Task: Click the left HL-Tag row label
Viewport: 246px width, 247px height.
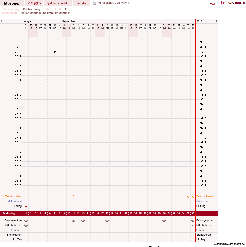Action: pyautogui.click(x=17, y=239)
